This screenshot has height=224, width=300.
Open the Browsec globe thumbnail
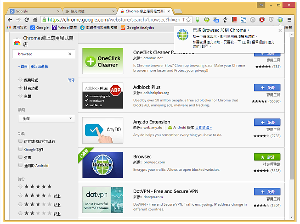pyautogui.click(x=103, y=165)
